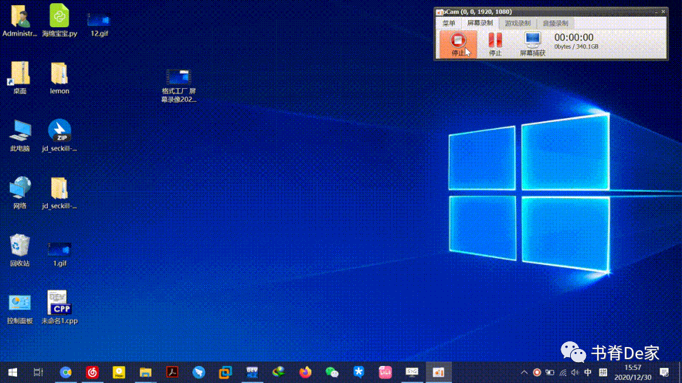
Task: Open the Wi-Fi network tray icon
Action: [x=563, y=372]
